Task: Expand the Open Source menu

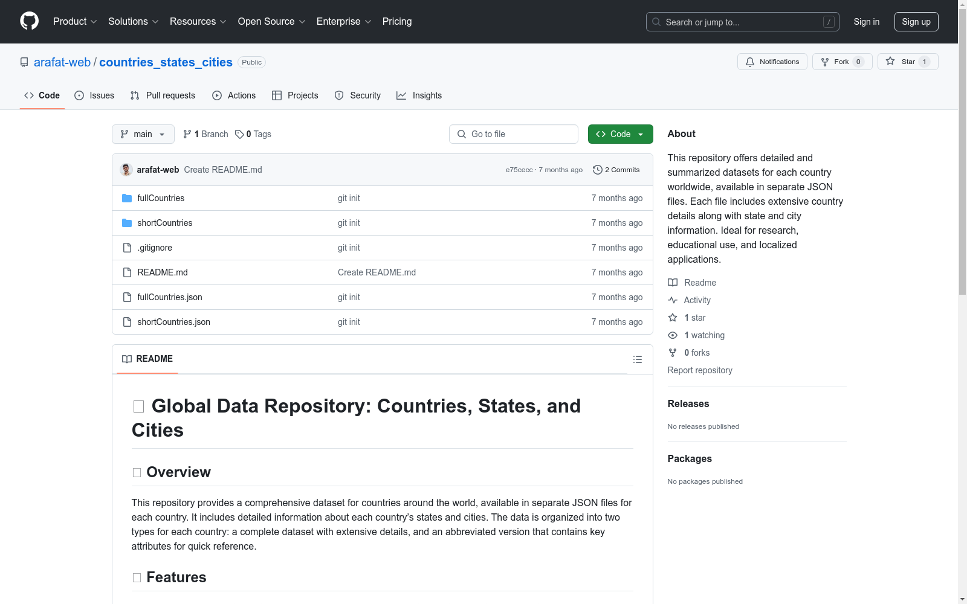Action: click(x=272, y=21)
